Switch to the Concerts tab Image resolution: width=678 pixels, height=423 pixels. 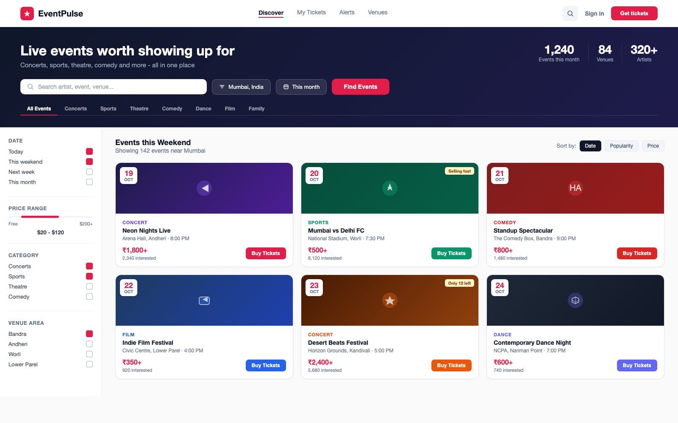click(76, 109)
